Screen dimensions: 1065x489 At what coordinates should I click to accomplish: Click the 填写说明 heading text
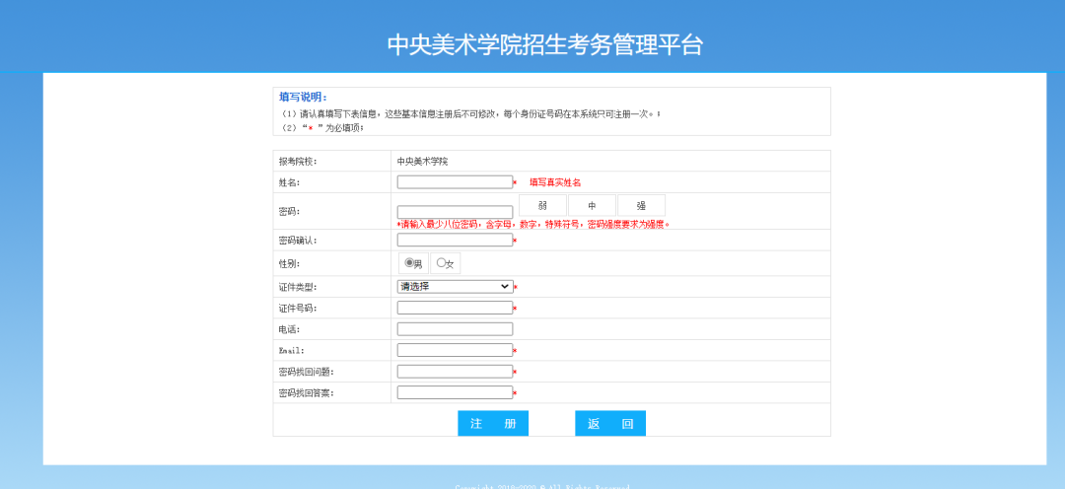point(303,98)
